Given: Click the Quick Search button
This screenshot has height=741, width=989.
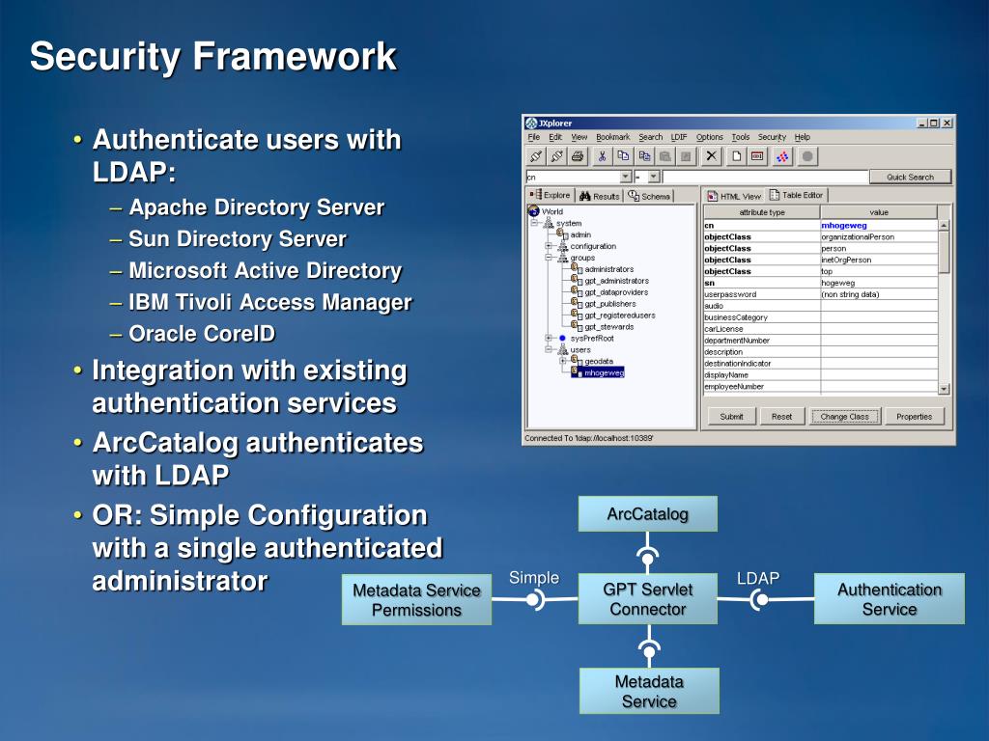Looking at the screenshot, I should tap(910, 178).
